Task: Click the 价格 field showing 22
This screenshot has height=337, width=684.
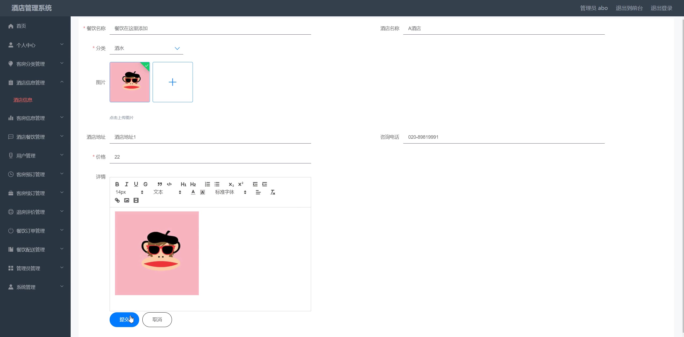Action: pos(210,157)
